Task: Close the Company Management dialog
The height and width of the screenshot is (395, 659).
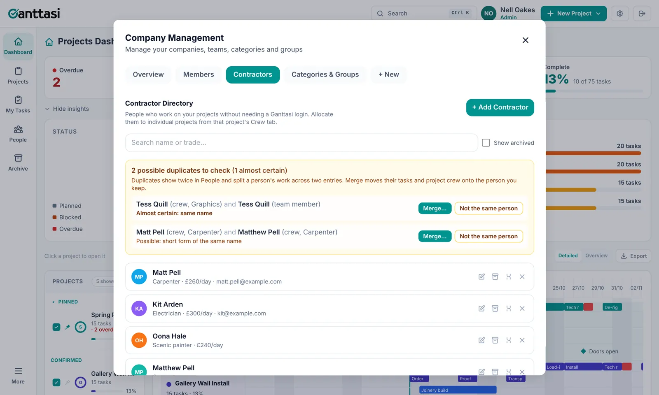Action: click(x=525, y=40)
